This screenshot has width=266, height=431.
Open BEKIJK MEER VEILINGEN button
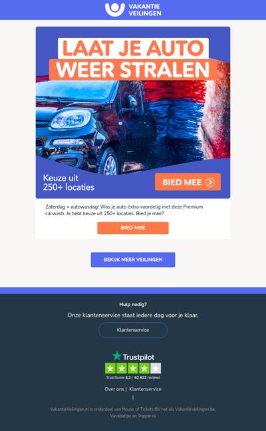(x=133, y=260)
